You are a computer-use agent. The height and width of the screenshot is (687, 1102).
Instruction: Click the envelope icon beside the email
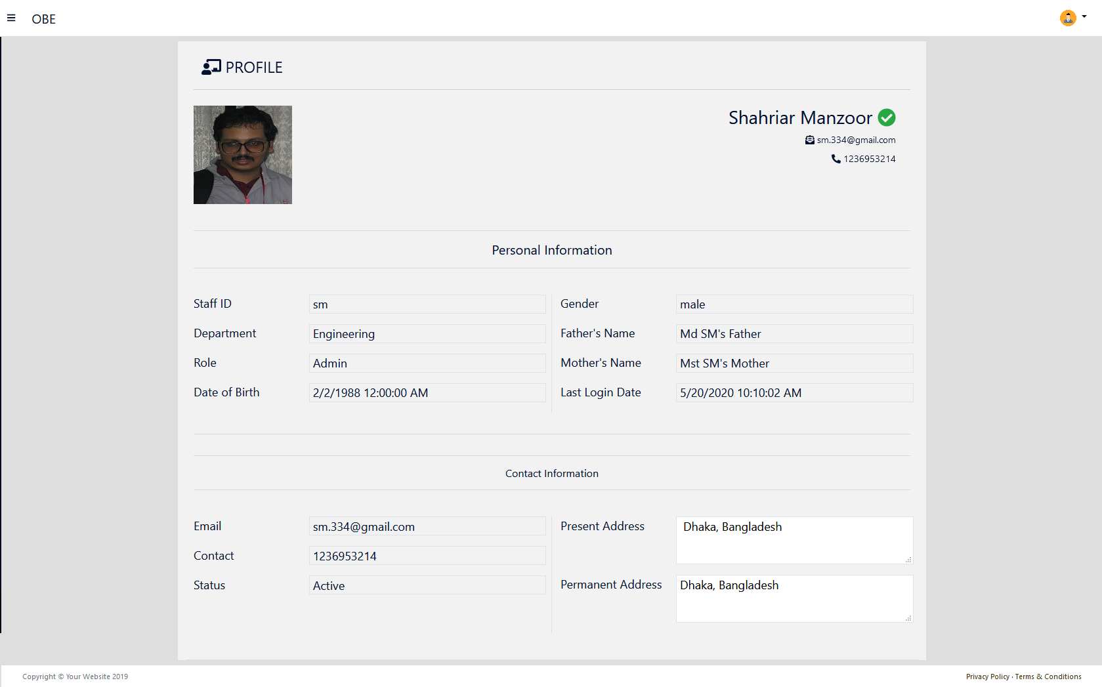coord(810,140)
